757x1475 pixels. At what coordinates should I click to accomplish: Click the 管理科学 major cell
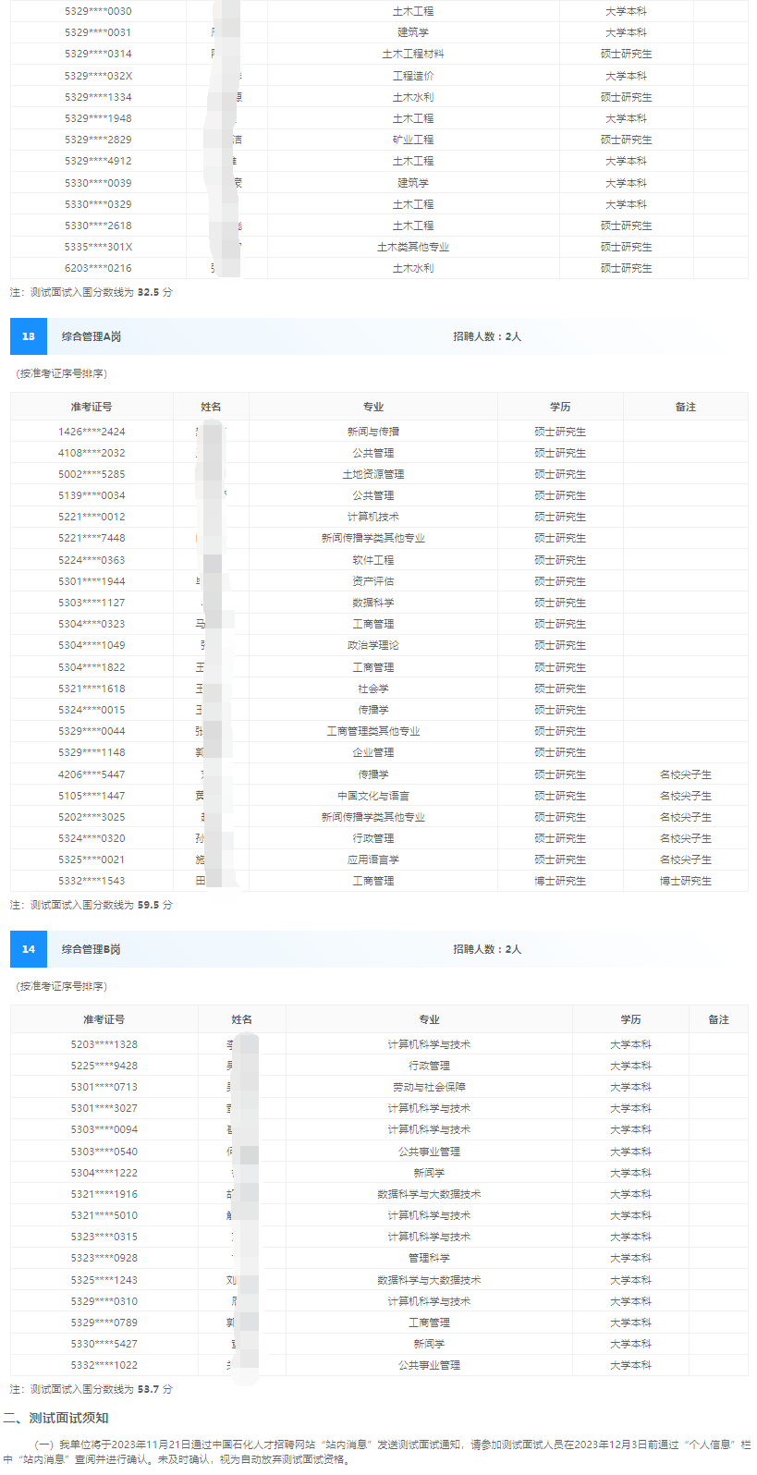429,1258
